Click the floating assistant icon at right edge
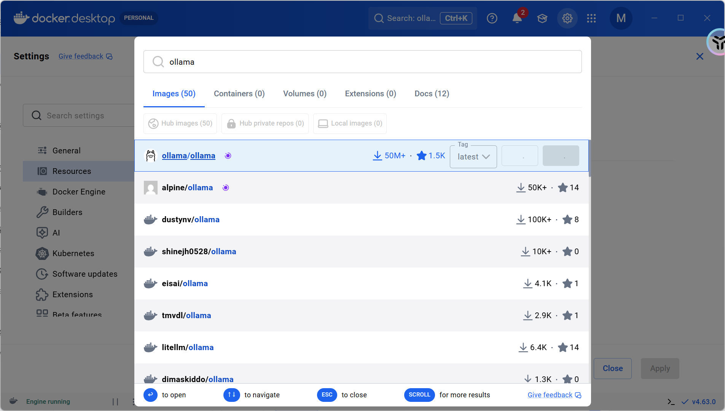The width and height of the screenshot is (725, 411). (x=717, y=42)
